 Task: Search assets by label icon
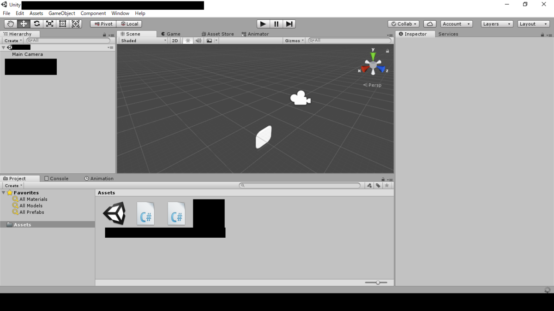(378, 186)
